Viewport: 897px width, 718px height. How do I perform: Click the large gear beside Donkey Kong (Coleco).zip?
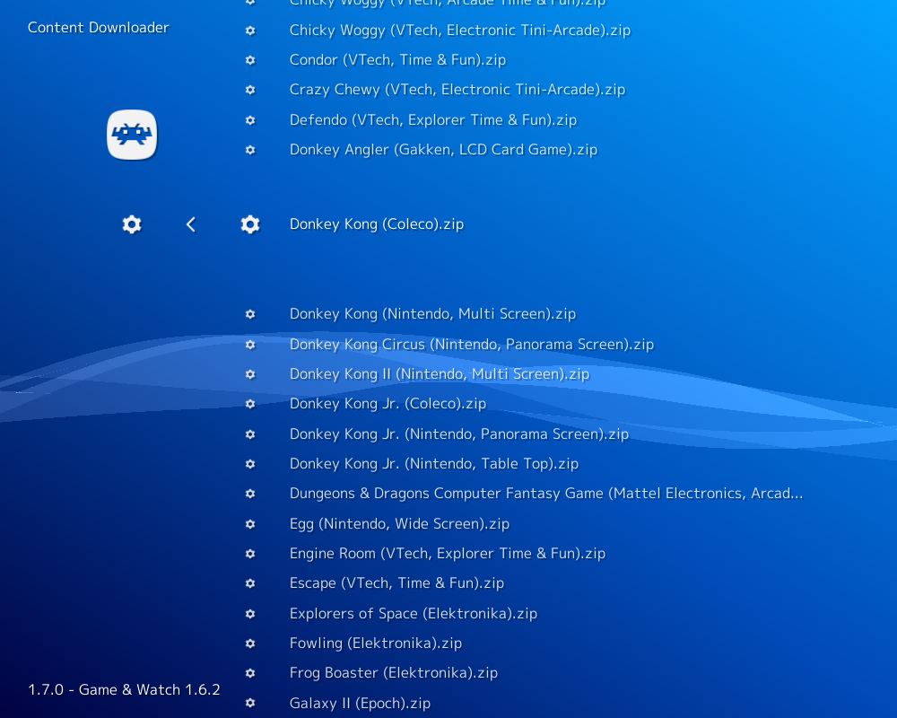coord(250,223)
